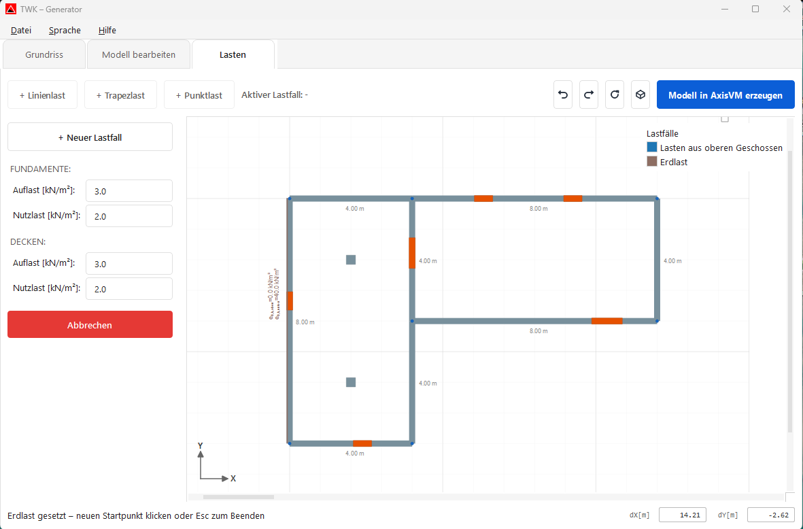Screen dimensions: 803x529
Task: Click the blue Lasten aus oberen Geschossen swatch
Action: pyautogui.click(x=652, y=148)
